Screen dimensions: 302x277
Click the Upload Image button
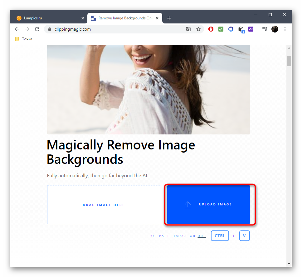[x=208, y=204]
